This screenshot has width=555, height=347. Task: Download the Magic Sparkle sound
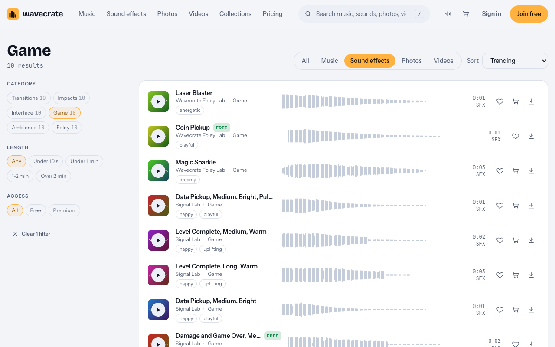tap(531, 171)
